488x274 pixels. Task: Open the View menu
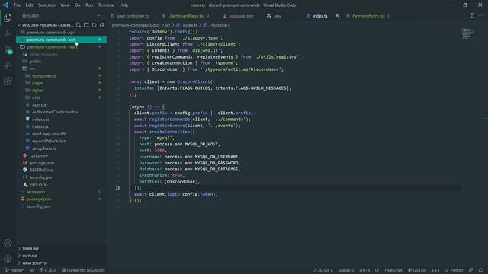(x=65, y=5)
